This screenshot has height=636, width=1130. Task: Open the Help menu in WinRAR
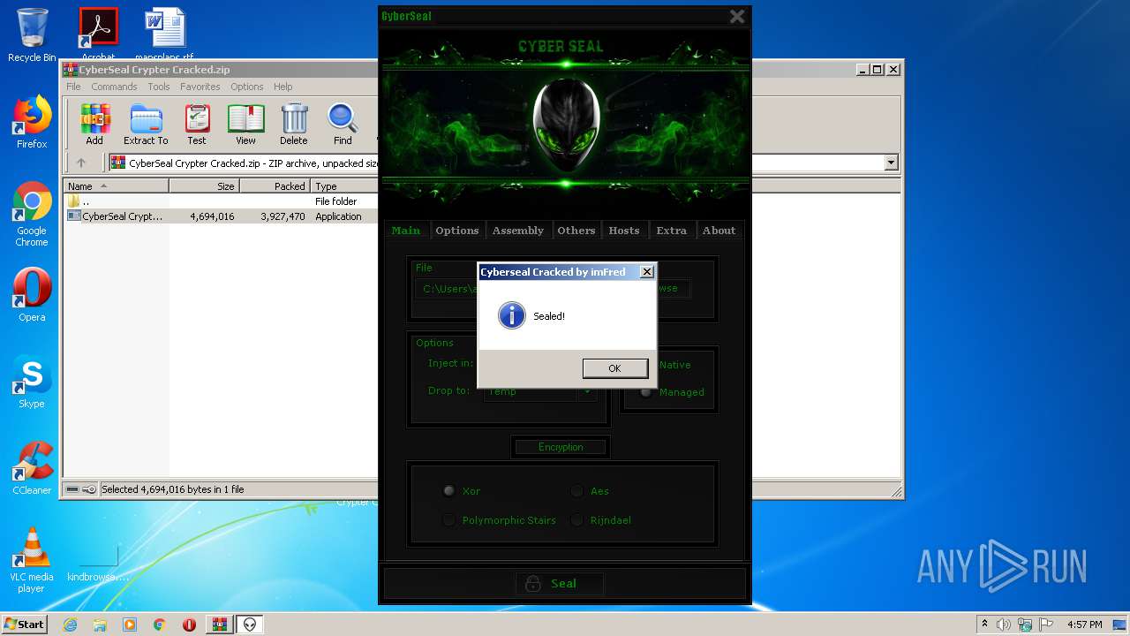282,87
